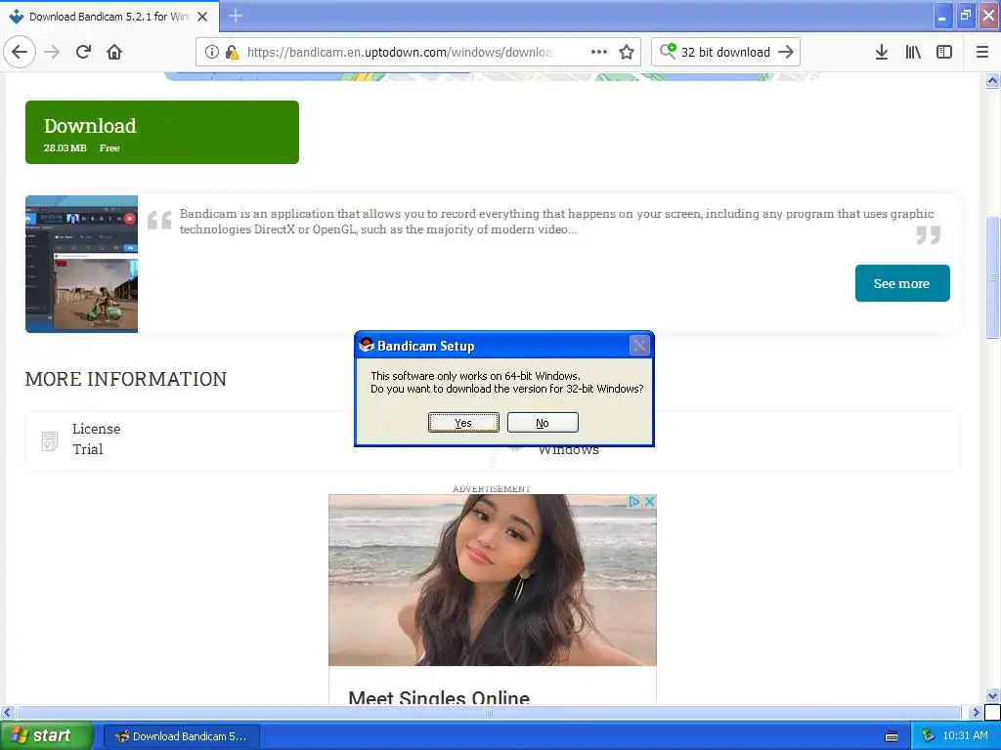Bookmark this page with the star icon
This screenshot has width=1001, height=750.
627,52
